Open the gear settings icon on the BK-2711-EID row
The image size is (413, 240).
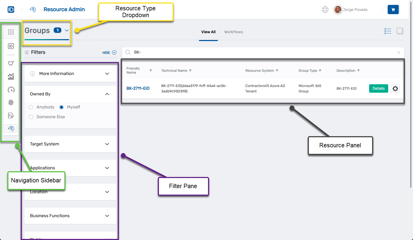[395, 88]
